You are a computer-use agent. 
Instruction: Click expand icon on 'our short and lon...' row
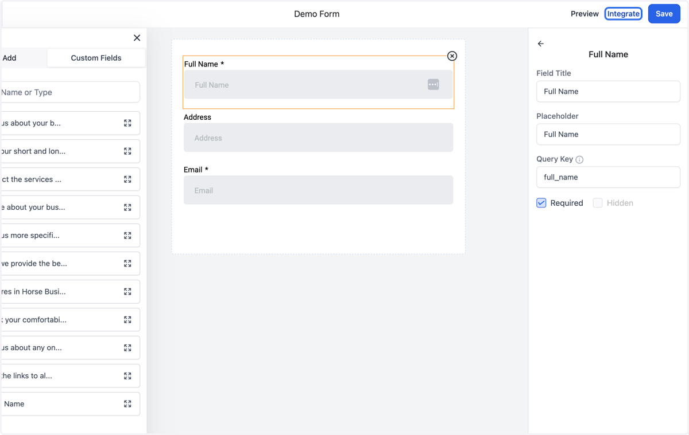coord(127,151)
